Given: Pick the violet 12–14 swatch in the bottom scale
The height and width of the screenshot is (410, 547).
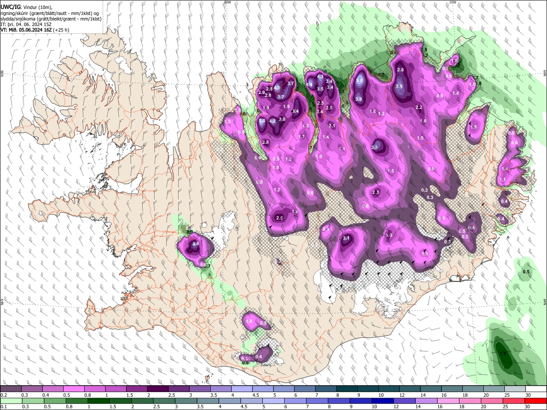Looking at the screenshot, I should (403, 401).
